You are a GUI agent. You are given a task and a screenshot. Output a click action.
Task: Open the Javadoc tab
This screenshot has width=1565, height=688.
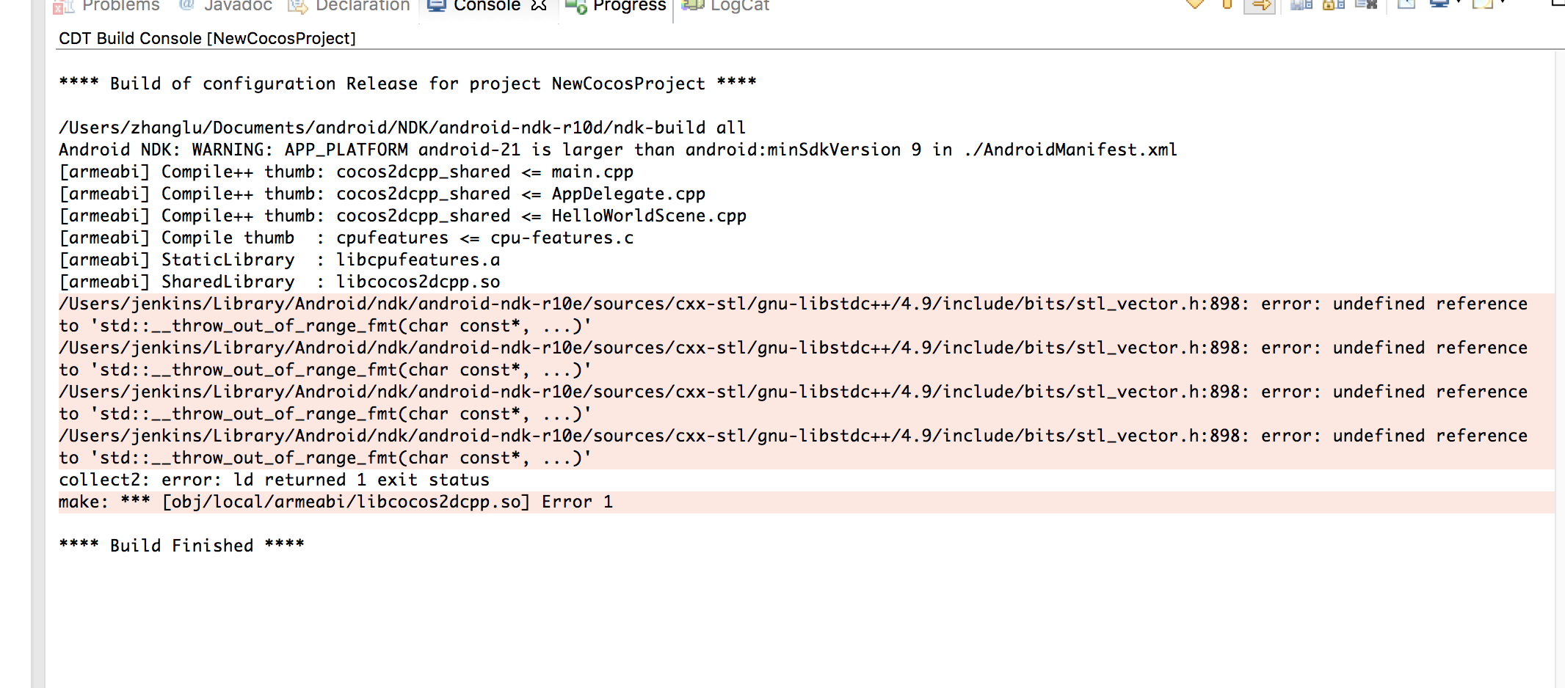[x=226, y=6]
